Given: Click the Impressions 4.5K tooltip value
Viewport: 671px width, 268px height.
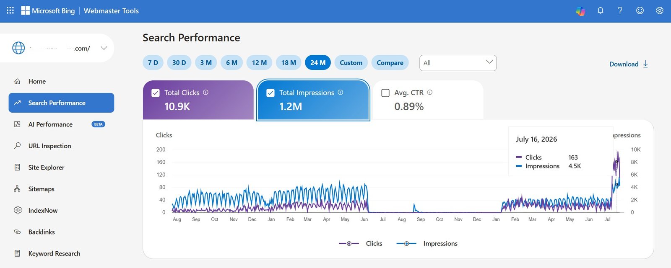Looking at the screenshot, I should coord(575,166).
